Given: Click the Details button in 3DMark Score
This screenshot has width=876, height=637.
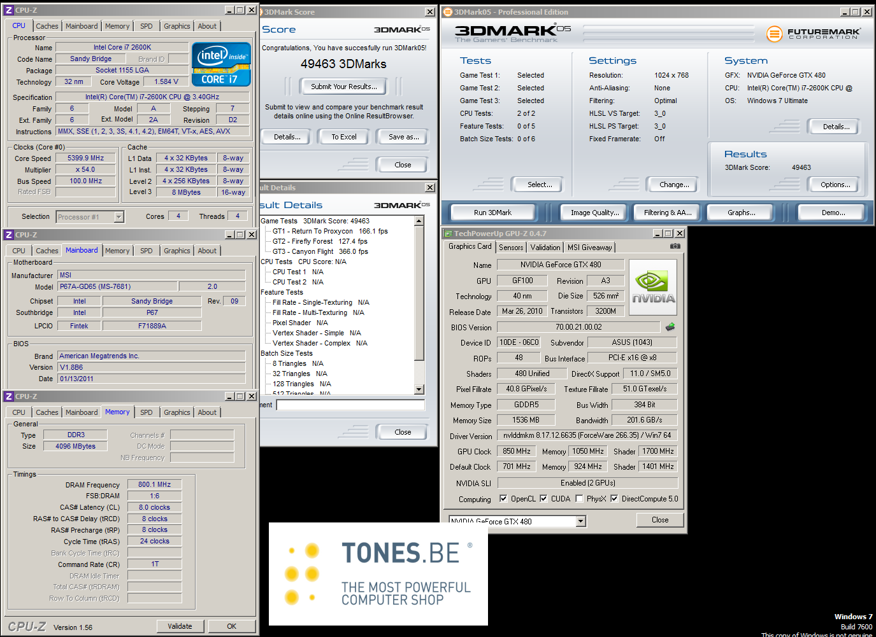Looking at the screenshot, I should tap(287, 137).
